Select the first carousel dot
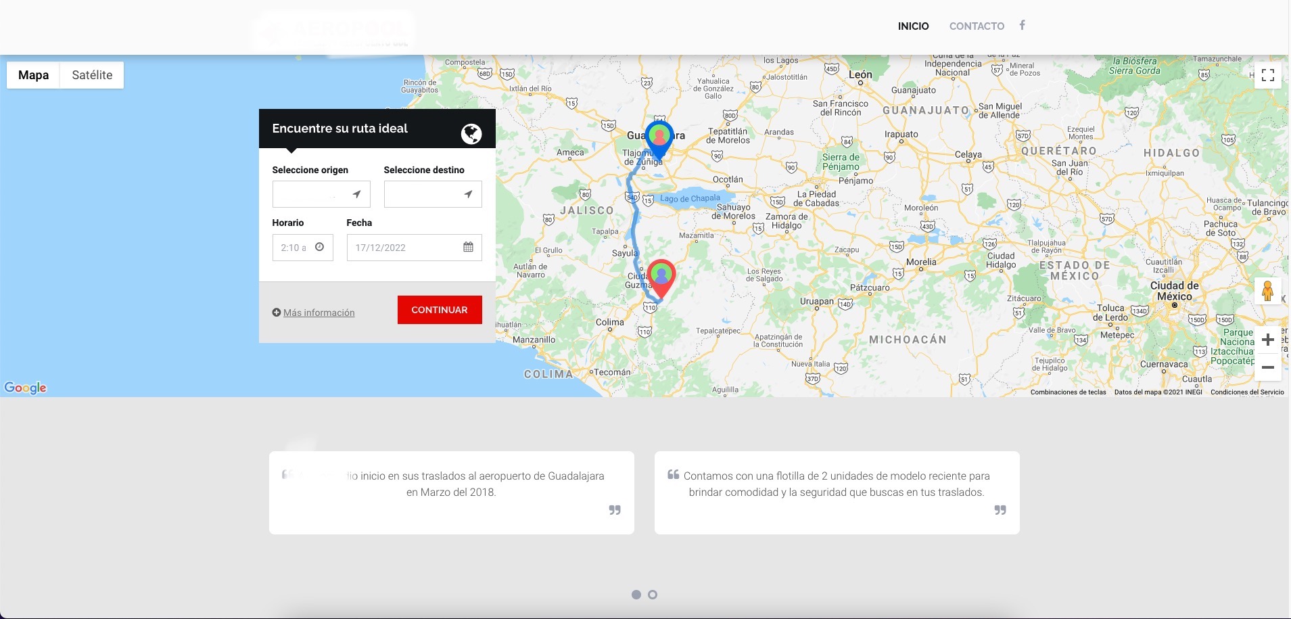 [x=636, y=595]
